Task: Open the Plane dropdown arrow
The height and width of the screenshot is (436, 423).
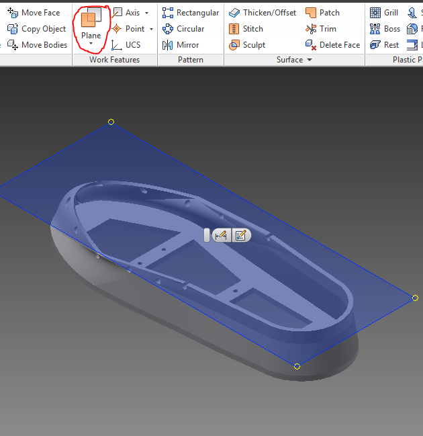Action: coord(91,44)
